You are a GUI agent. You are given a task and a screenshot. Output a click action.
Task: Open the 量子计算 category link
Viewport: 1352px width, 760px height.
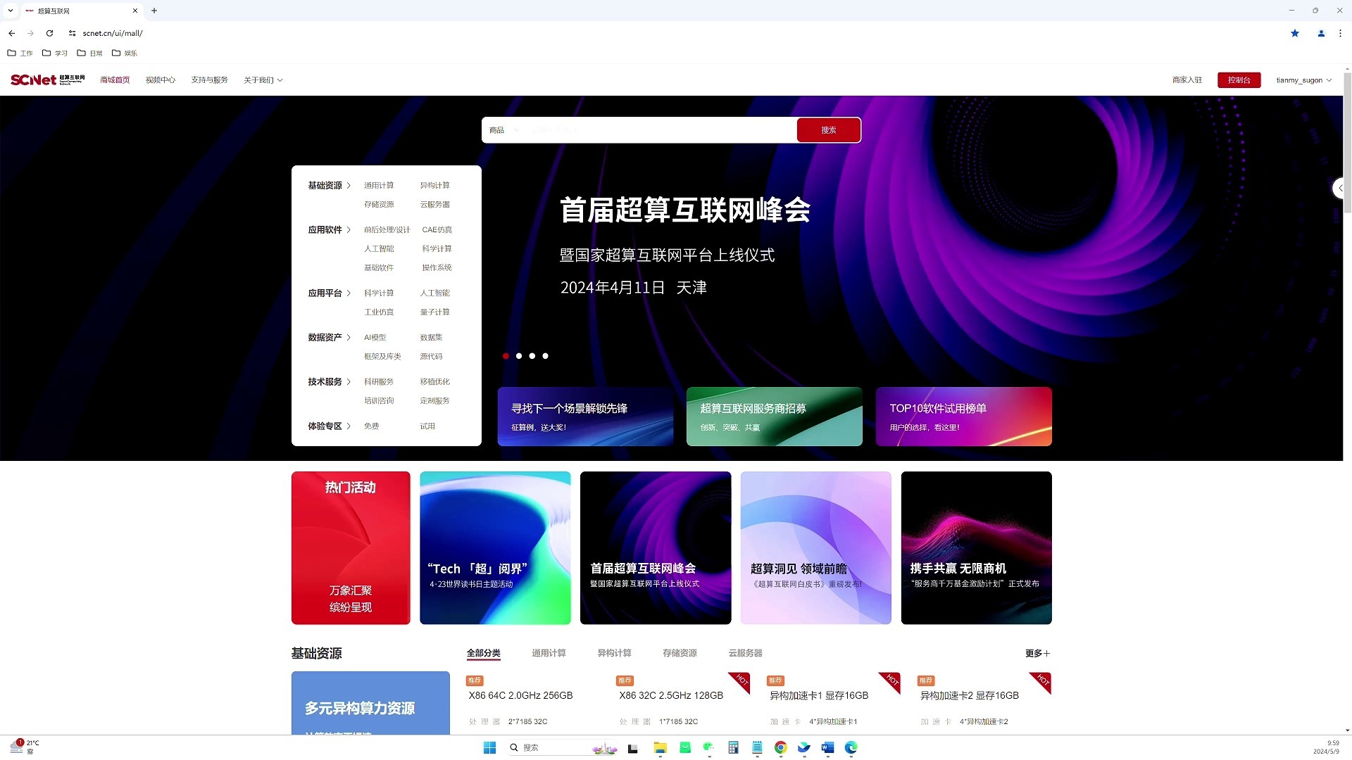(x=434, y=312)
